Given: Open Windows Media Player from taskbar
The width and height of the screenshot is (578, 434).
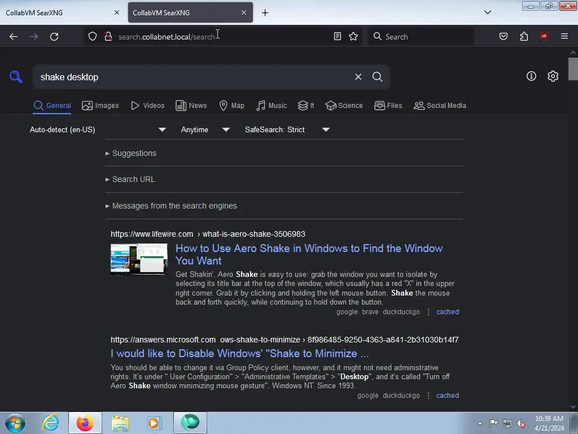Looking at the screenshot, I should pos(155,423).
